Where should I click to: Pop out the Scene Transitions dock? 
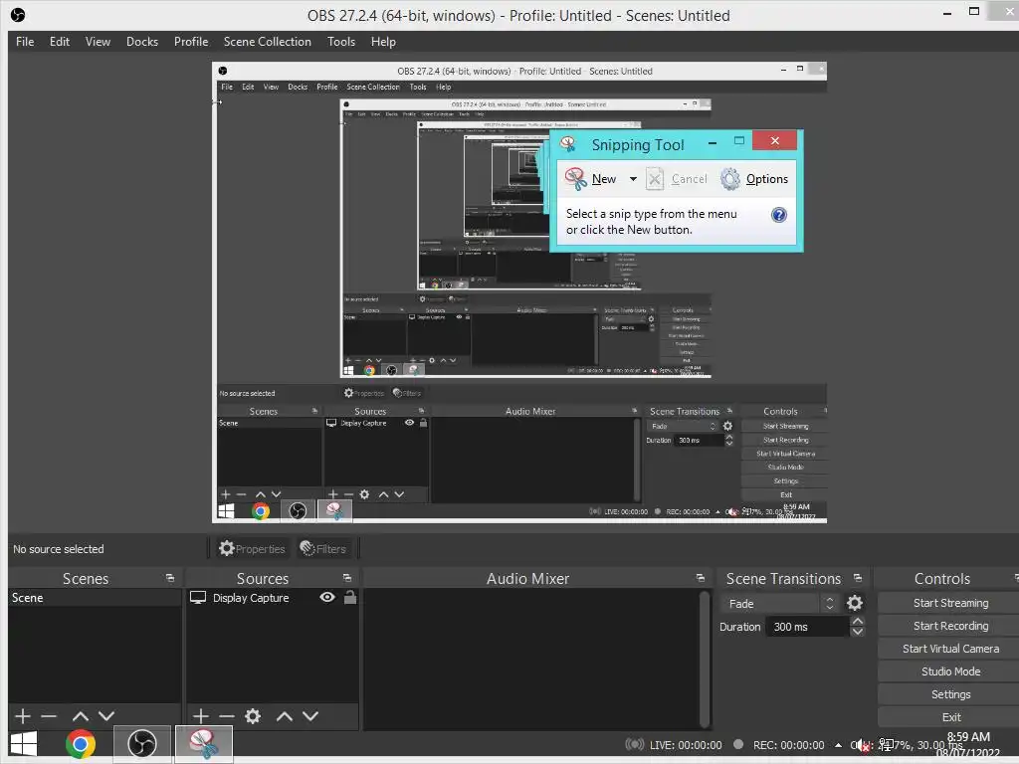[858, 578]
